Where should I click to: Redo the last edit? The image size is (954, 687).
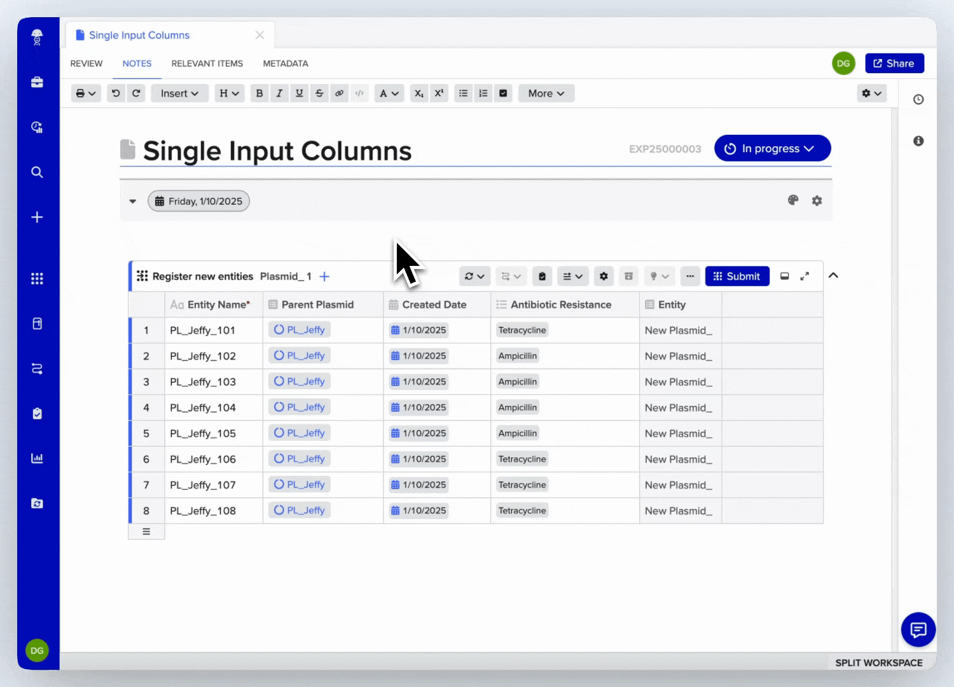tap(136, 94)
